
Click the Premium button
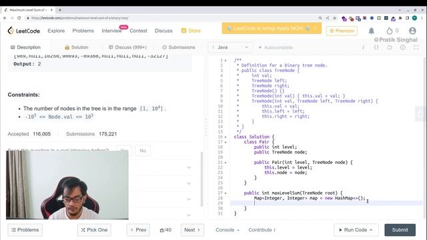pos(342,31)
